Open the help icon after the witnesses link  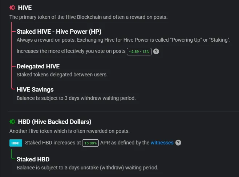[x=178, y=143]
